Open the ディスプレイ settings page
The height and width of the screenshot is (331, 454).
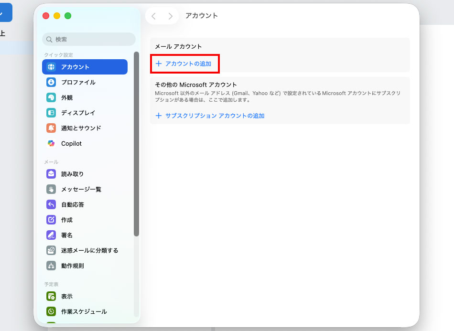[85, 113]
